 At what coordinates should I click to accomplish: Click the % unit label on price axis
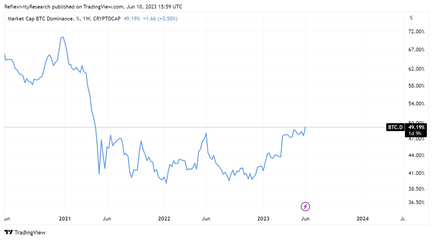point(411,18)
